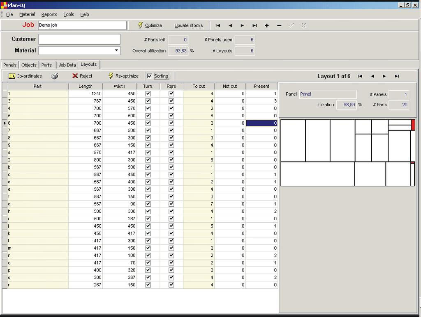The height and width of the screenshot is (317, 421).
Task: Click the large bottom-left panel piece in layout
Action: (318, 174)
